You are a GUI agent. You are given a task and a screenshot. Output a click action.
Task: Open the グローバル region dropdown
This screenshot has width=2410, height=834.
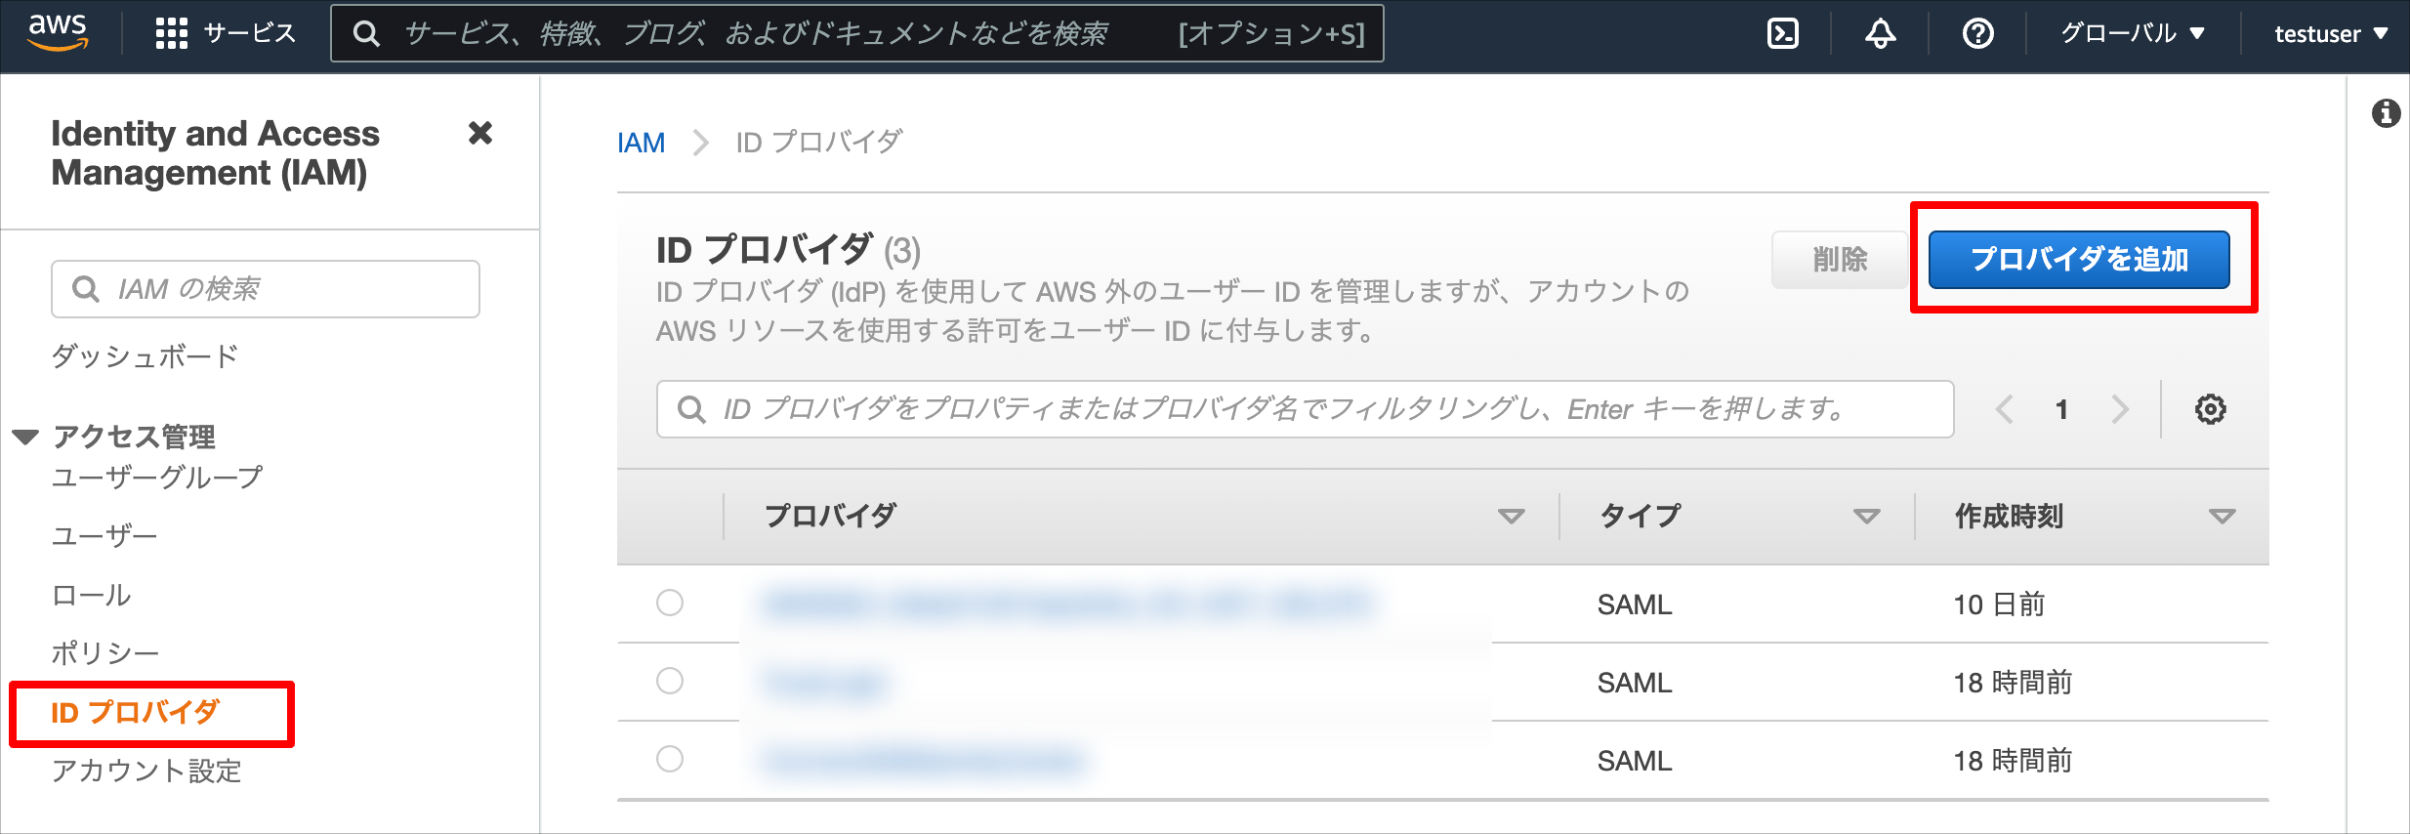click(x=2133, y=34)
